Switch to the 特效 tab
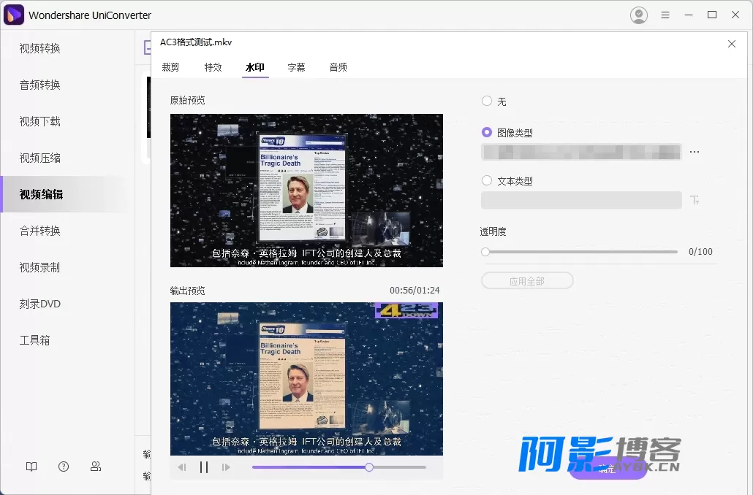This screenshot has height=495, width=753. click(213, 68)
